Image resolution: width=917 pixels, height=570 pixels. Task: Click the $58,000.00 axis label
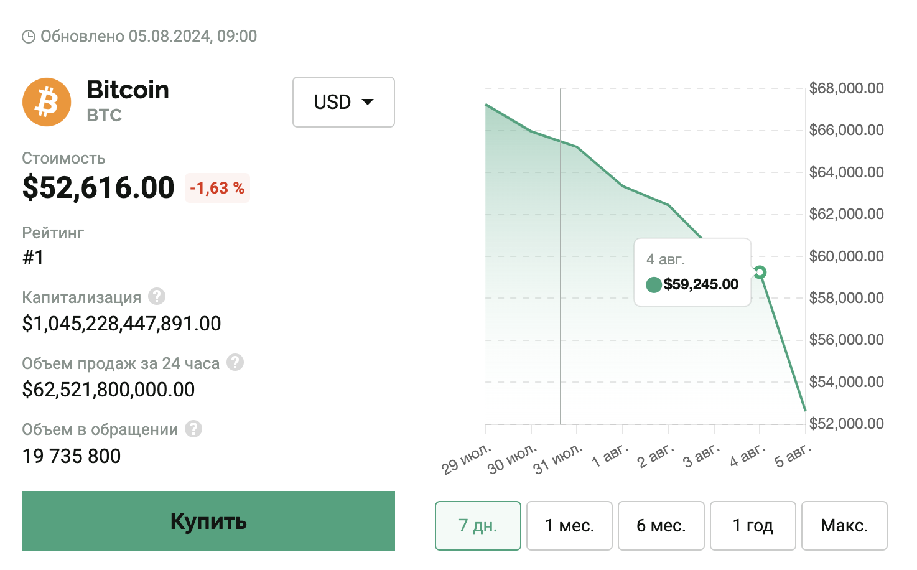[847, 298]
